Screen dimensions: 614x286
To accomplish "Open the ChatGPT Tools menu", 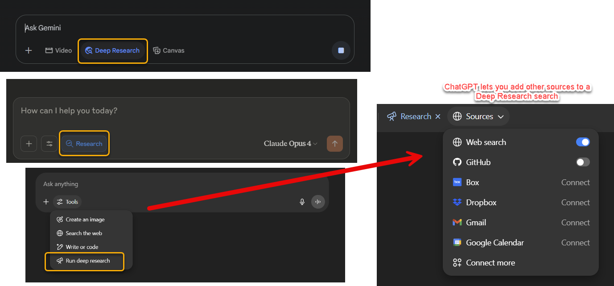I will click(67, 202).
